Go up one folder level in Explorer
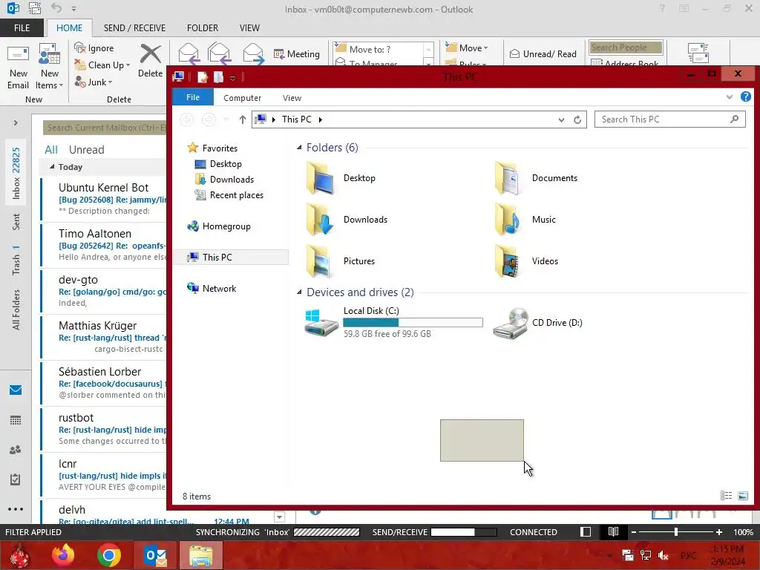760x570 pixels. [243, 119]
